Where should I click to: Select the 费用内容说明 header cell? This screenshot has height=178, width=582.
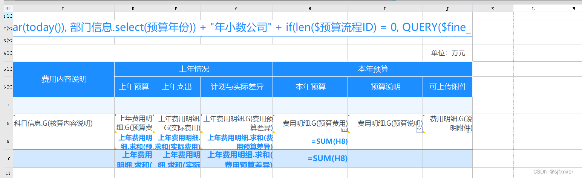(x=64, y=79)
